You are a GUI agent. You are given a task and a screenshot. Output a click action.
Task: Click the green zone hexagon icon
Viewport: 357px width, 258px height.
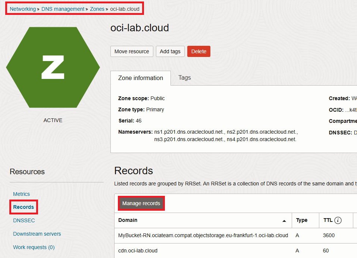coord(53,67)
